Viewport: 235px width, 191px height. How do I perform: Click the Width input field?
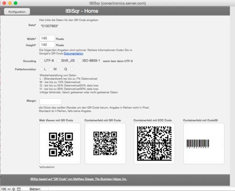tap(47, 38)
